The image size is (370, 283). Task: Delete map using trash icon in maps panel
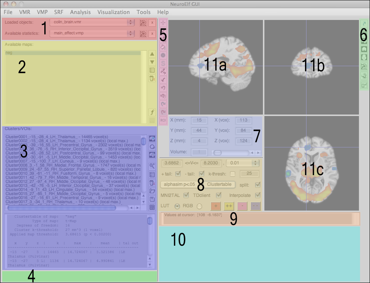(x=152, y=78)
